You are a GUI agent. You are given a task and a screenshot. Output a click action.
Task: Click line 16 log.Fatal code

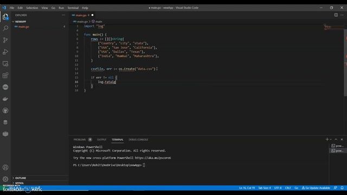pos(107,82)
